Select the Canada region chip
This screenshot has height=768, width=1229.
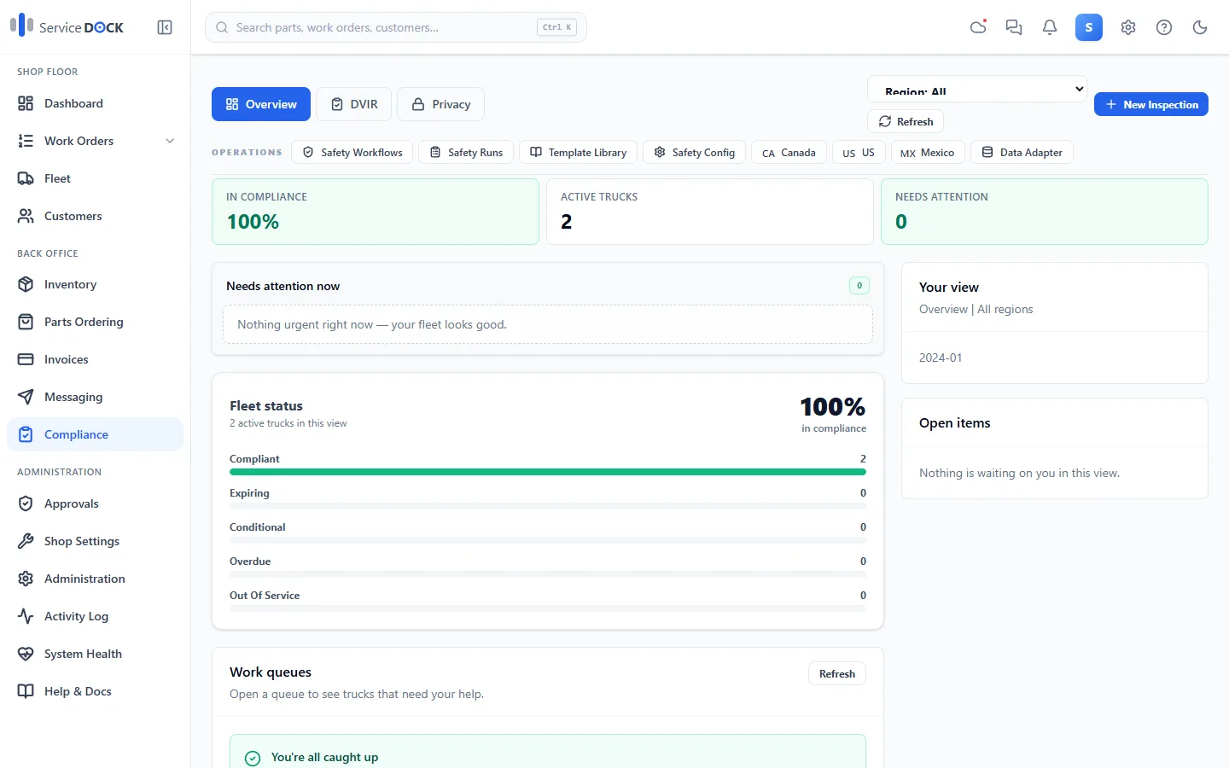click(x=789, y=152)
